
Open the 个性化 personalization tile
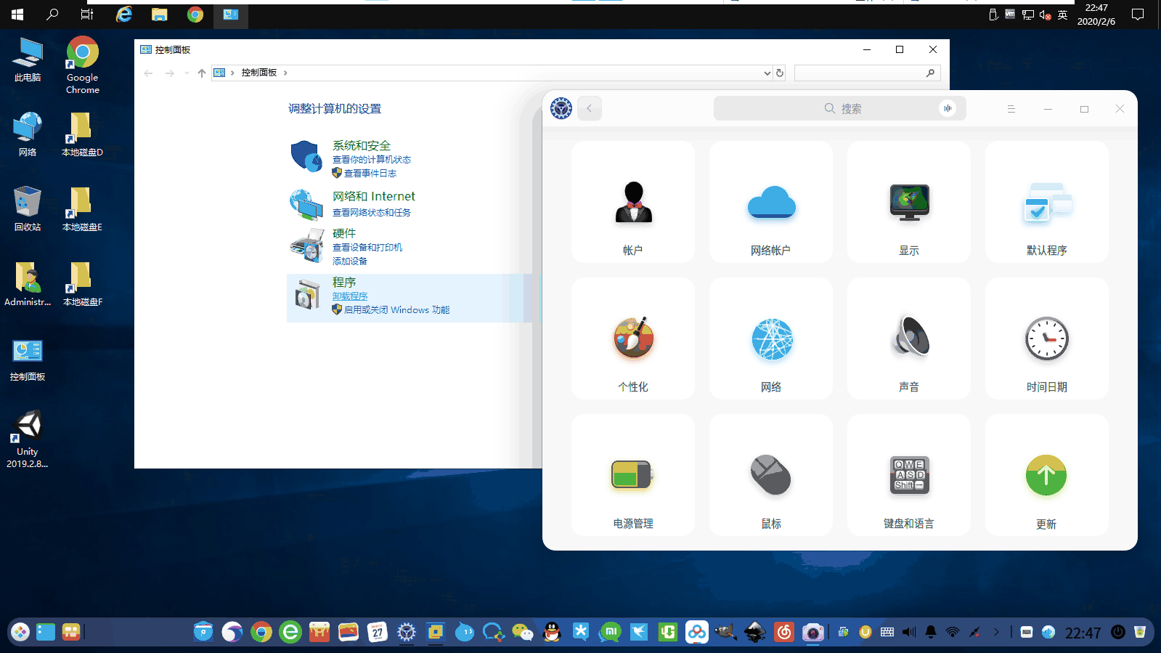(x=632, y=338)
